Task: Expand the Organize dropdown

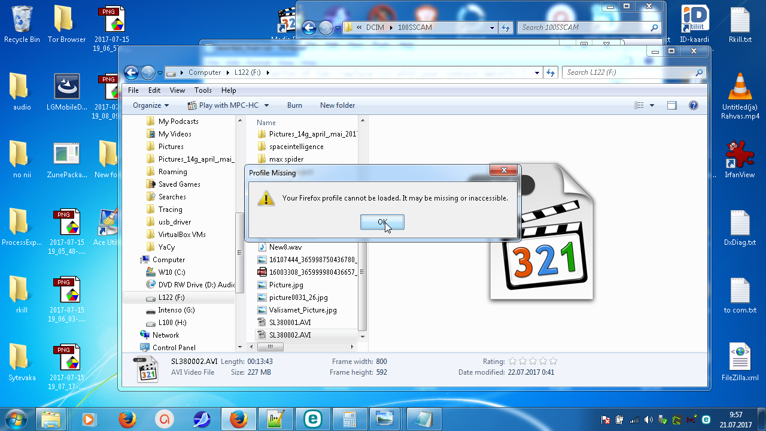Action: 151,105
